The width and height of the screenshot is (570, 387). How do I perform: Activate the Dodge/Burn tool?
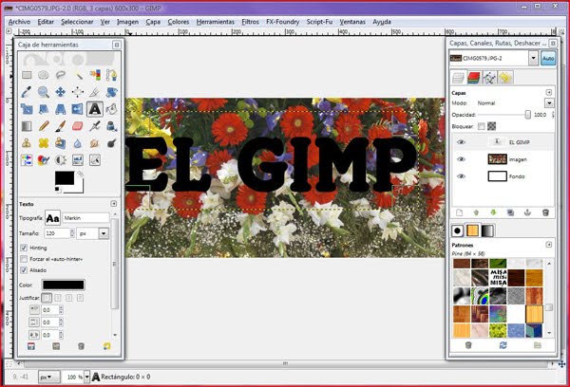[111, 143]
